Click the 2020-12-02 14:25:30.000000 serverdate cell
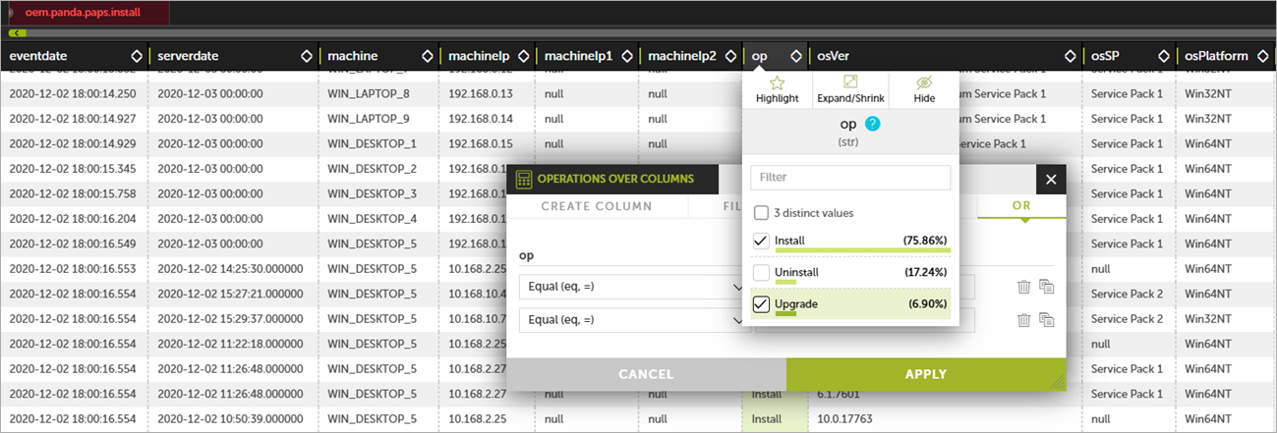The height and width of the screenshot is (433, 1277). pyautogui.click(x=230, y=268)
